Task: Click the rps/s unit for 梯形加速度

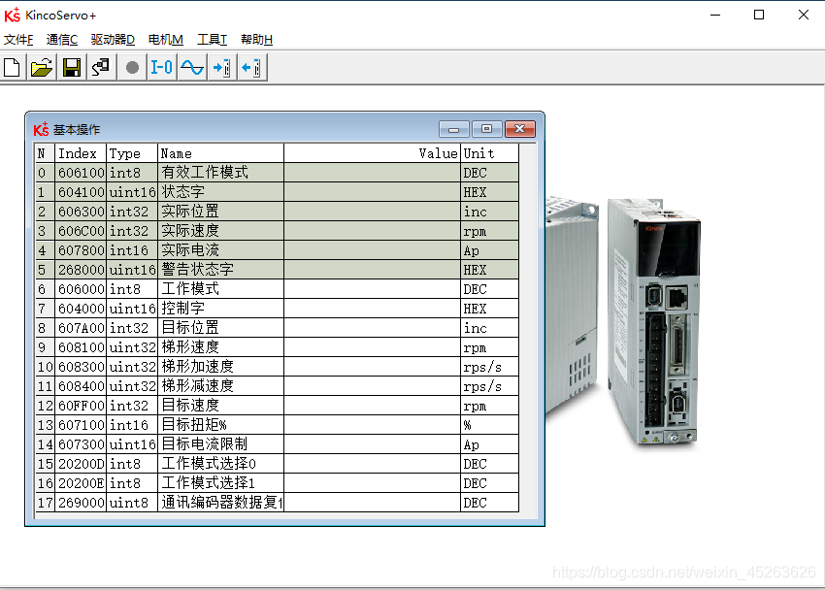Action: pyautogui.click(x=489, y=367)
